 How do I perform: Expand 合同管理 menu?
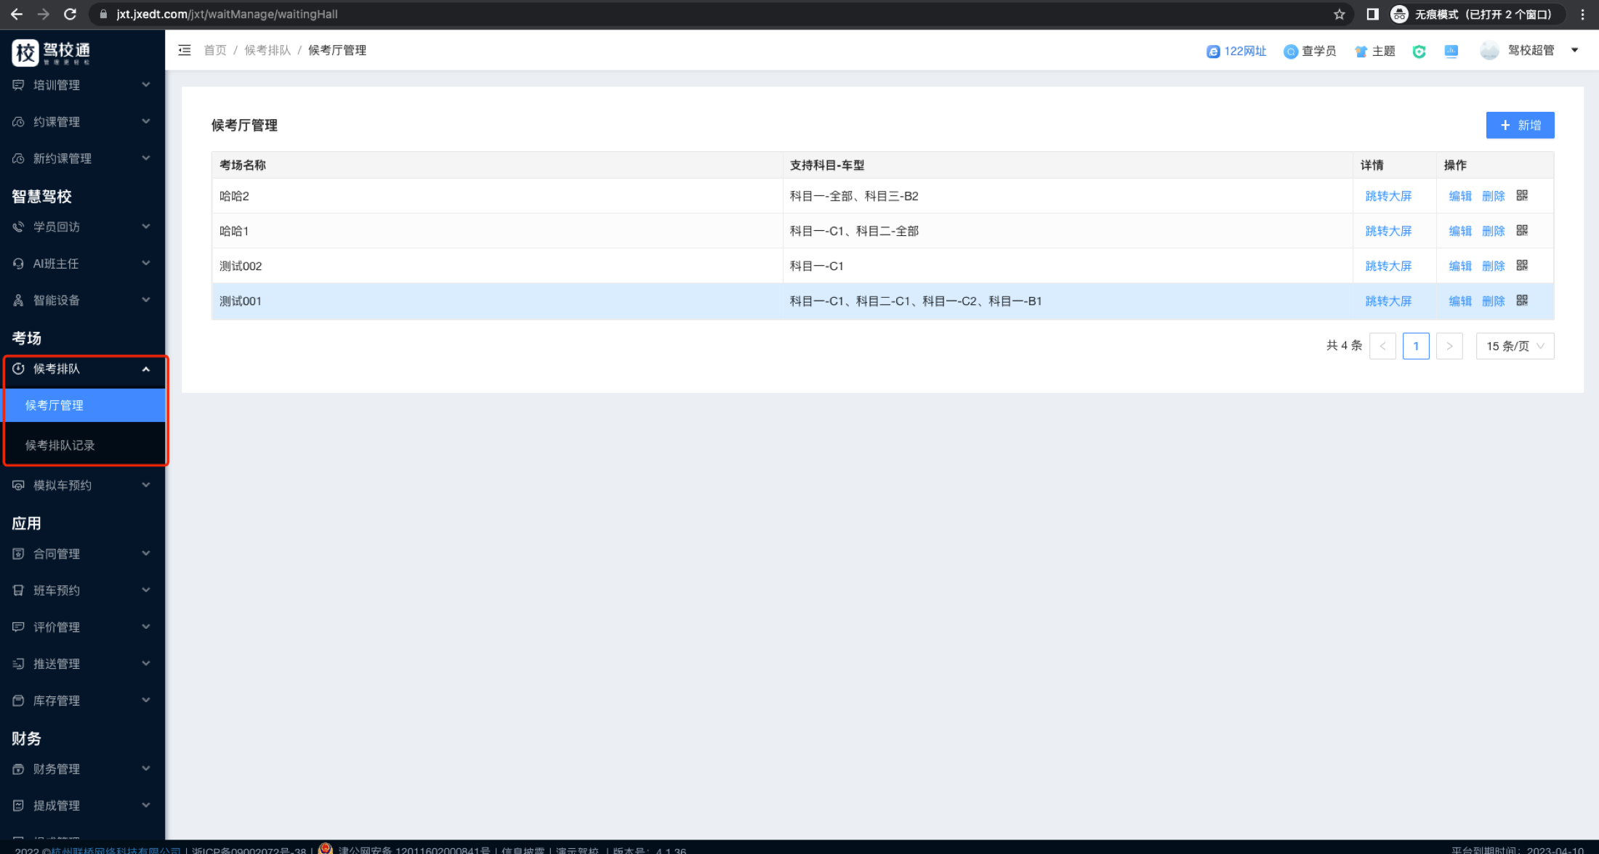pos(82,553)
